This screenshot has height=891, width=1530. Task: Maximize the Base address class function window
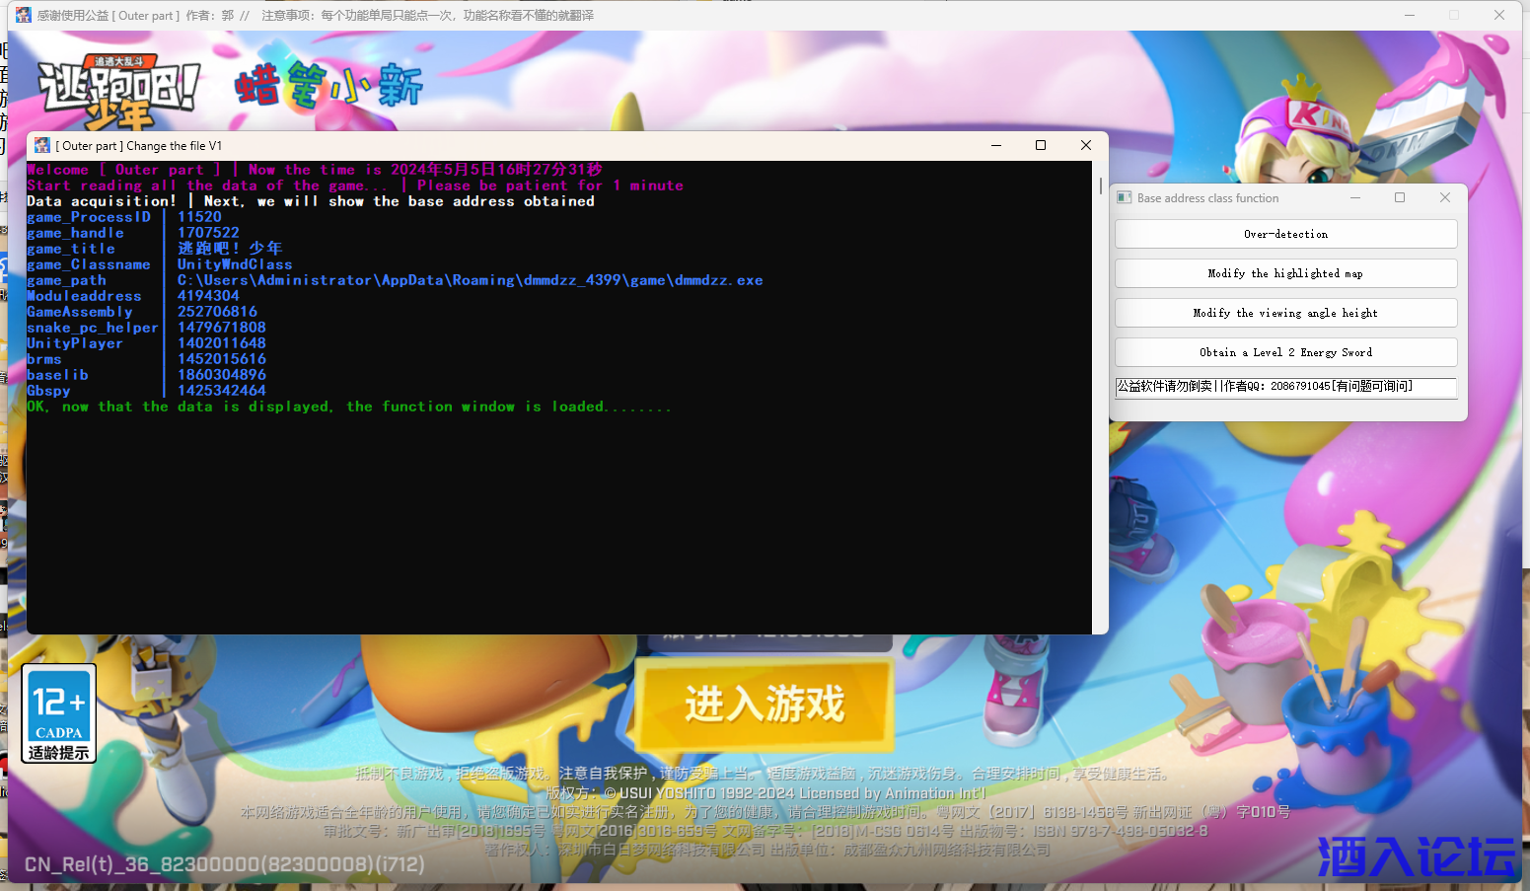pos(1399,198)
